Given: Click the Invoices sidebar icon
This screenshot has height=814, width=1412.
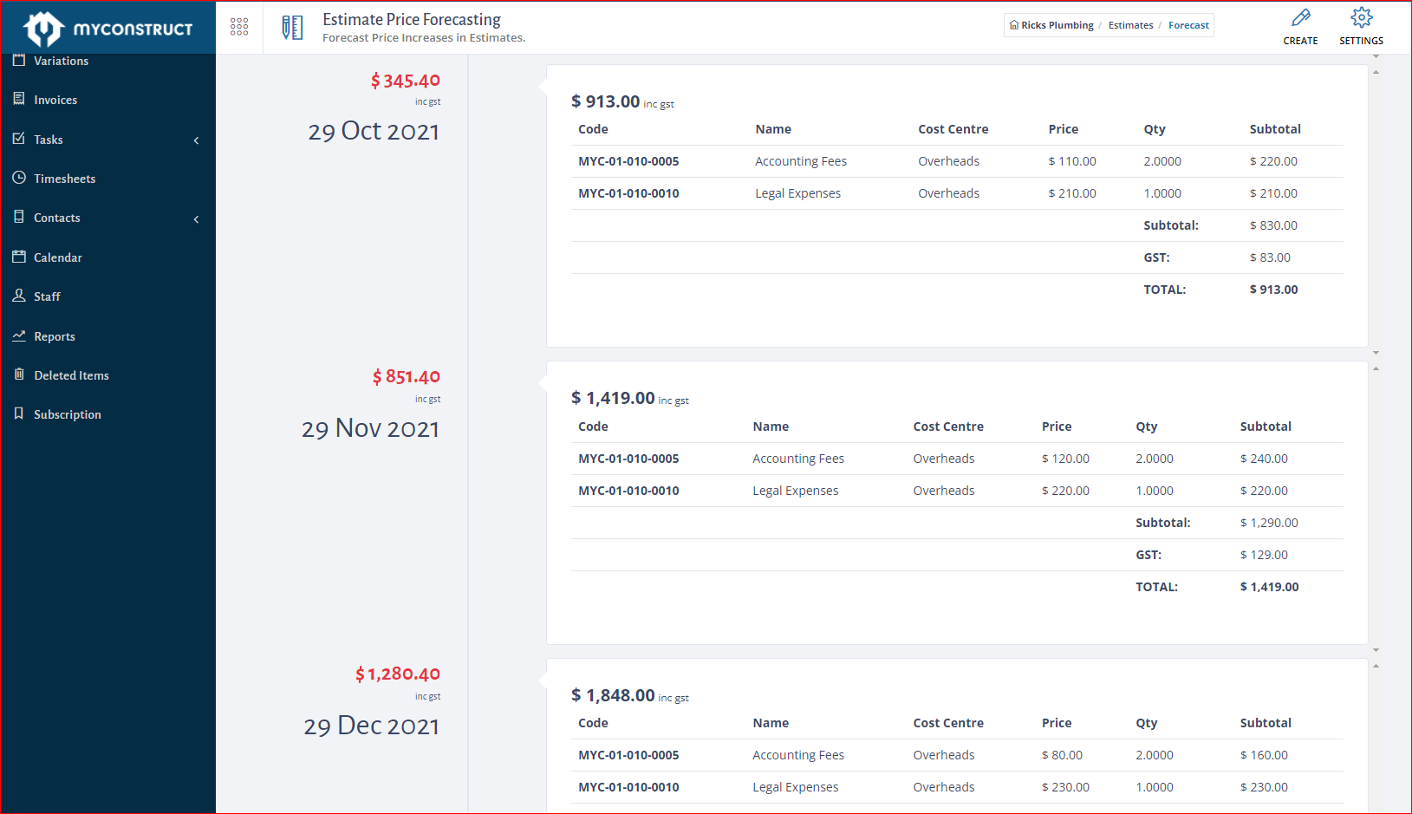Looking at the screenshot, I should [x=19, y=99].
